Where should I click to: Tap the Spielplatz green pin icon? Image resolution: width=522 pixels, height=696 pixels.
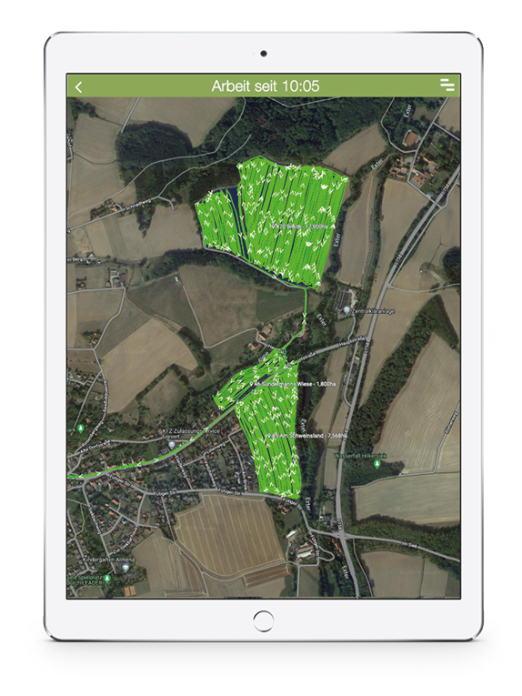[107, 579]
